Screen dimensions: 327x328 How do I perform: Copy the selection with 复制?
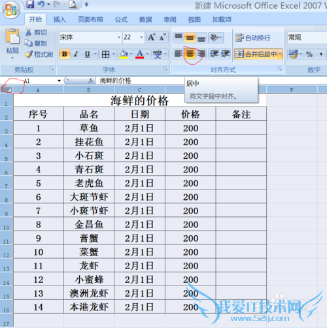(35, 43)
